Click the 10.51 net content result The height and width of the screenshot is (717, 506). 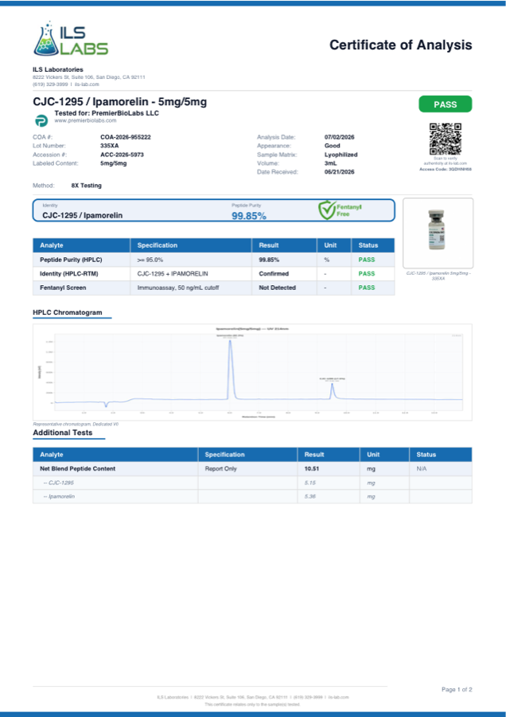[312, 468]
